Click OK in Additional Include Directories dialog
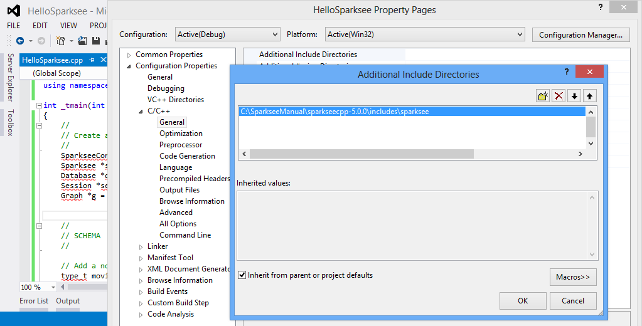 (523, 301)
